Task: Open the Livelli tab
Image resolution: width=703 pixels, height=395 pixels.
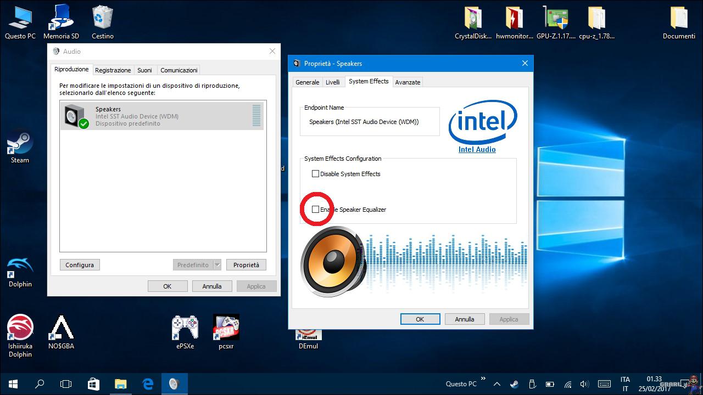Action: click(333, 82)
